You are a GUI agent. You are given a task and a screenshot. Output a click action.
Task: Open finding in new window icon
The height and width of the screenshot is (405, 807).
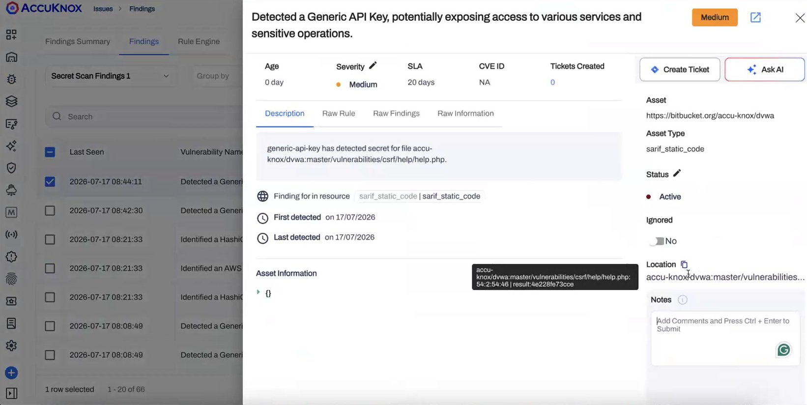coord(755,18)
